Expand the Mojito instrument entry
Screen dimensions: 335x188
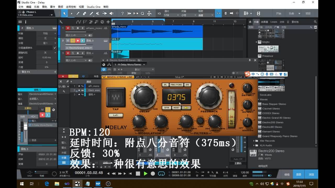pyautogui.click(x=256, y=42)
